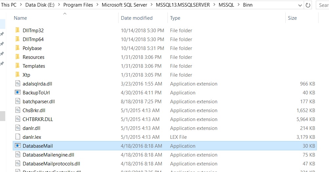Sort files by Name column header
This screenshot has width=329, height=172.
tap(20, 18)
